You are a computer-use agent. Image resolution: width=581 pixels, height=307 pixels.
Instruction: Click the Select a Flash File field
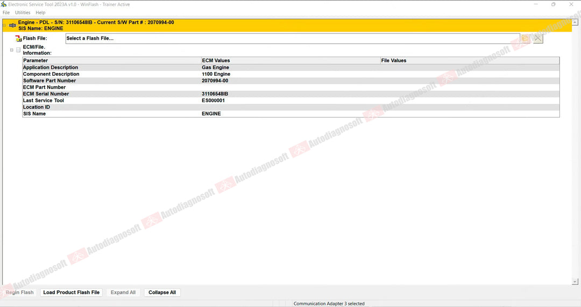[x=293, y=39]
